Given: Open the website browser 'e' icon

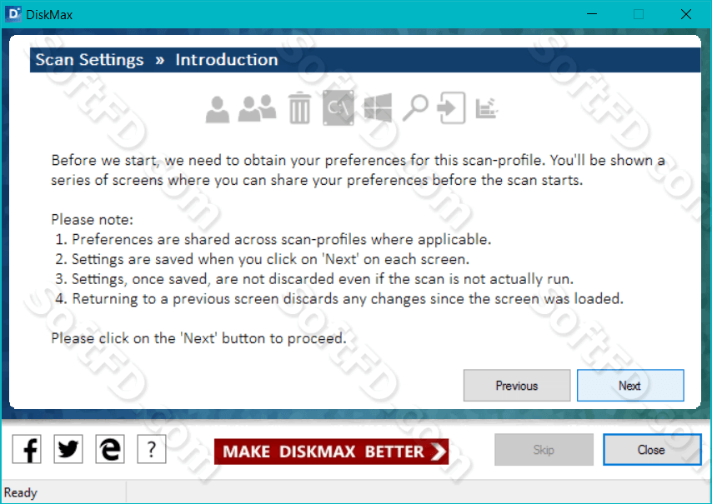Looking at the screenshot, I should coord(110,449).
